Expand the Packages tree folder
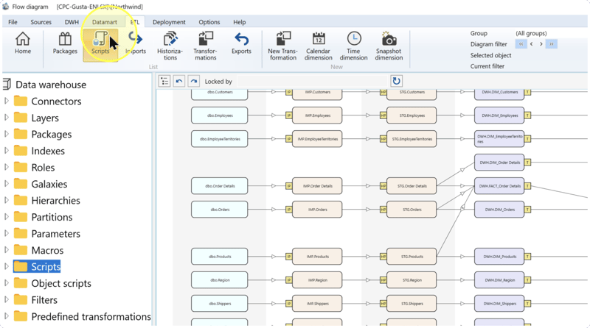Screen dimensions: 590x328 (x=7, y=134)
